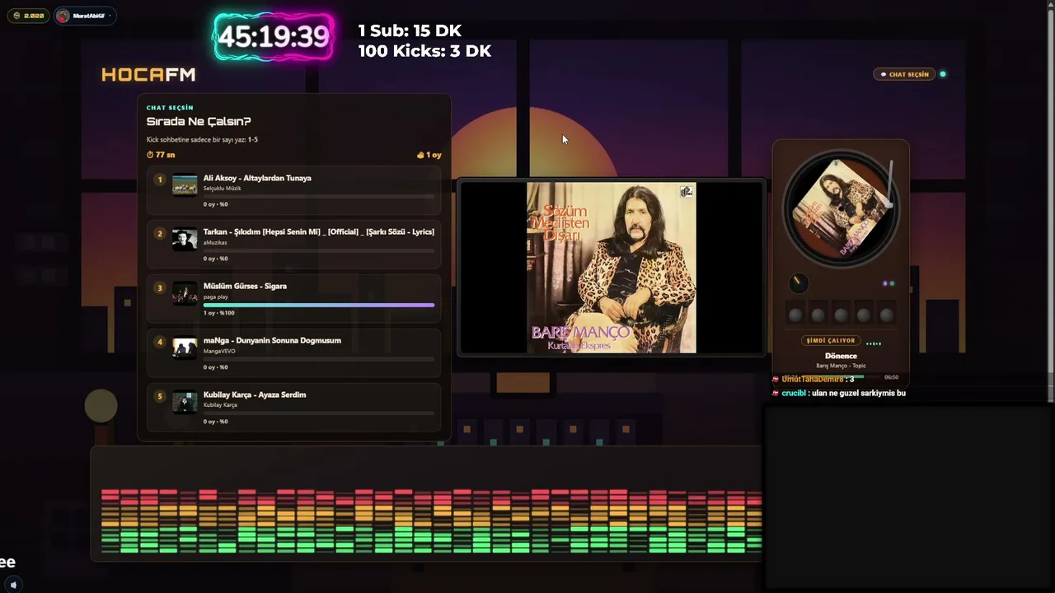Open the Tarkan song thumbnail
Viewport: 1055px width, 593px height.
(x=185, y=238)
